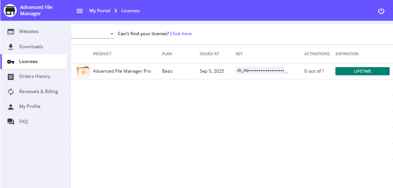Click the 'Click here' license link
393x188 pixels.
coord(181,33)
